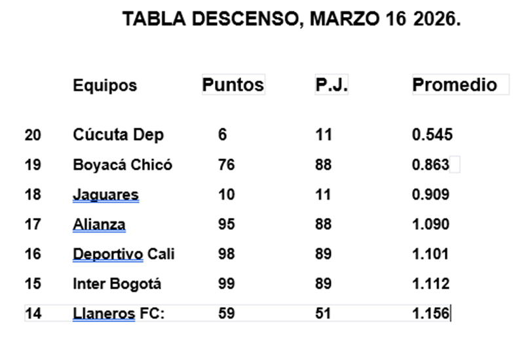This screenshot has width=513, height=345.
Task: Select the 1.101 average for Deportivo Cali
Action: 430,254
